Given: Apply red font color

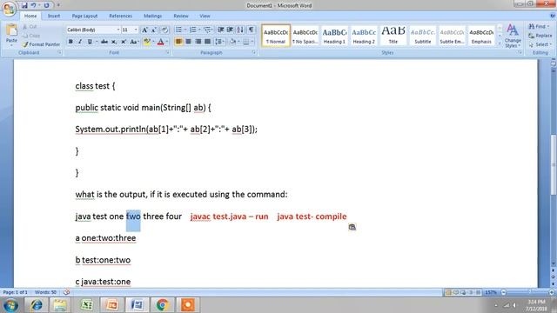Looking at the screenshot, I should pyautogui.click(x=160, y=42).
